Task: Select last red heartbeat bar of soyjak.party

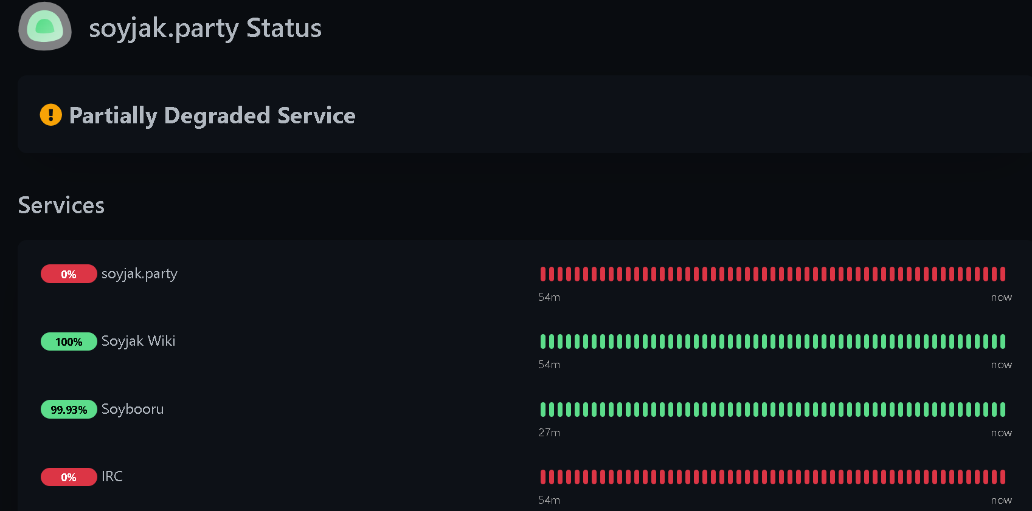Action: click(x=1003, y=274)
